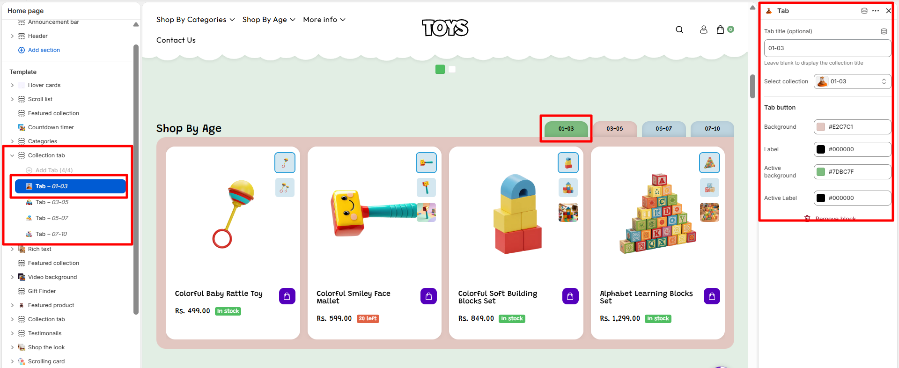Expand the Header section in sidebar
This screenshot has height=368, width=899.
[12, 36]
